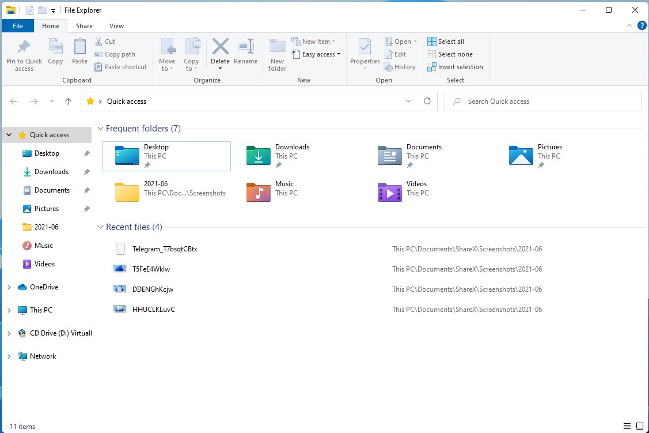
Task: Switch to large icons view in status bar
Action: coord(640,426)
